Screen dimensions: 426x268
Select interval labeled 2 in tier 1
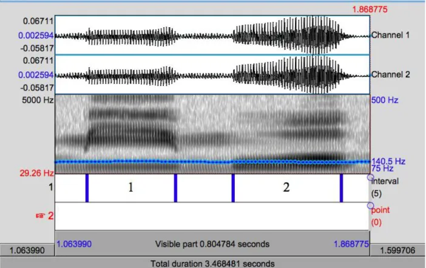286,188
